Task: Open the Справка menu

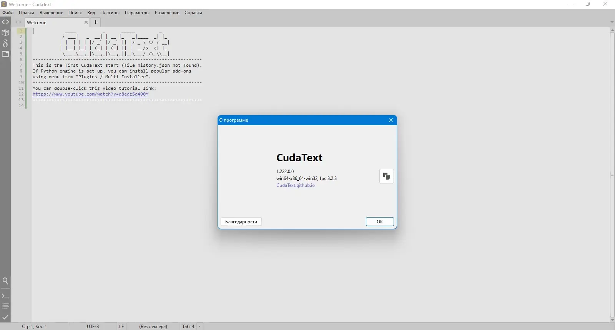Action: coord(193,13)
